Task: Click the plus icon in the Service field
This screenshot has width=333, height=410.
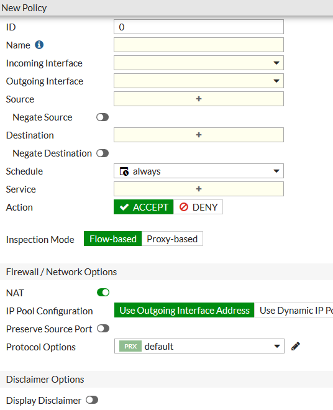Action: coord(199,189)
